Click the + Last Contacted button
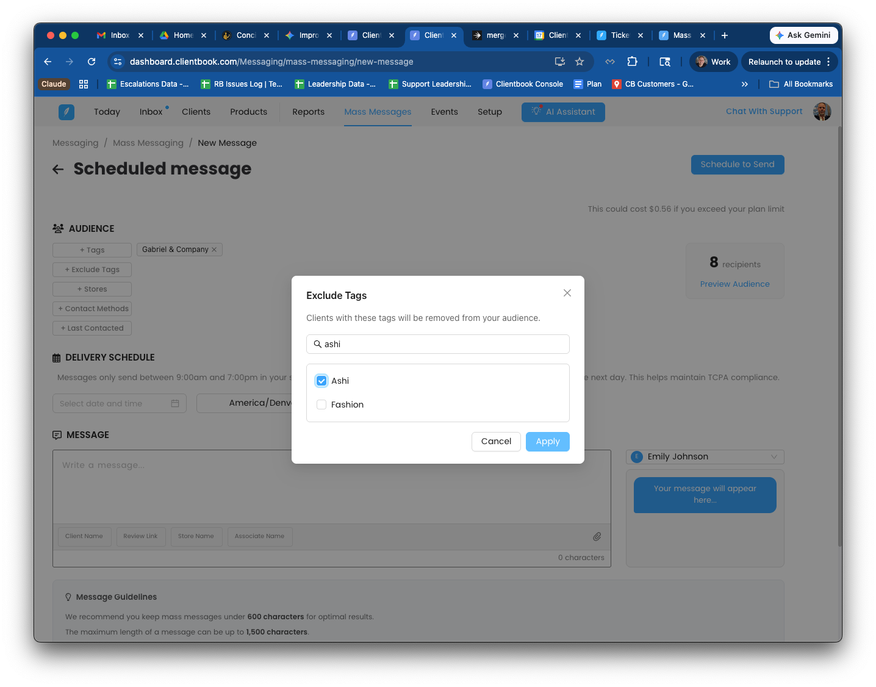Screen dimensions: 876x687 [x=92, y=328]
